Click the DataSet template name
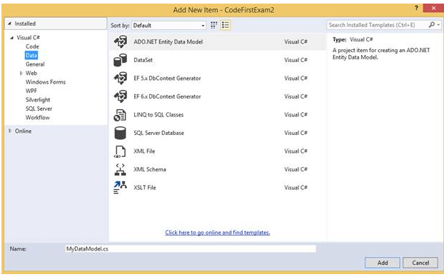 click(x=143, y=60)
